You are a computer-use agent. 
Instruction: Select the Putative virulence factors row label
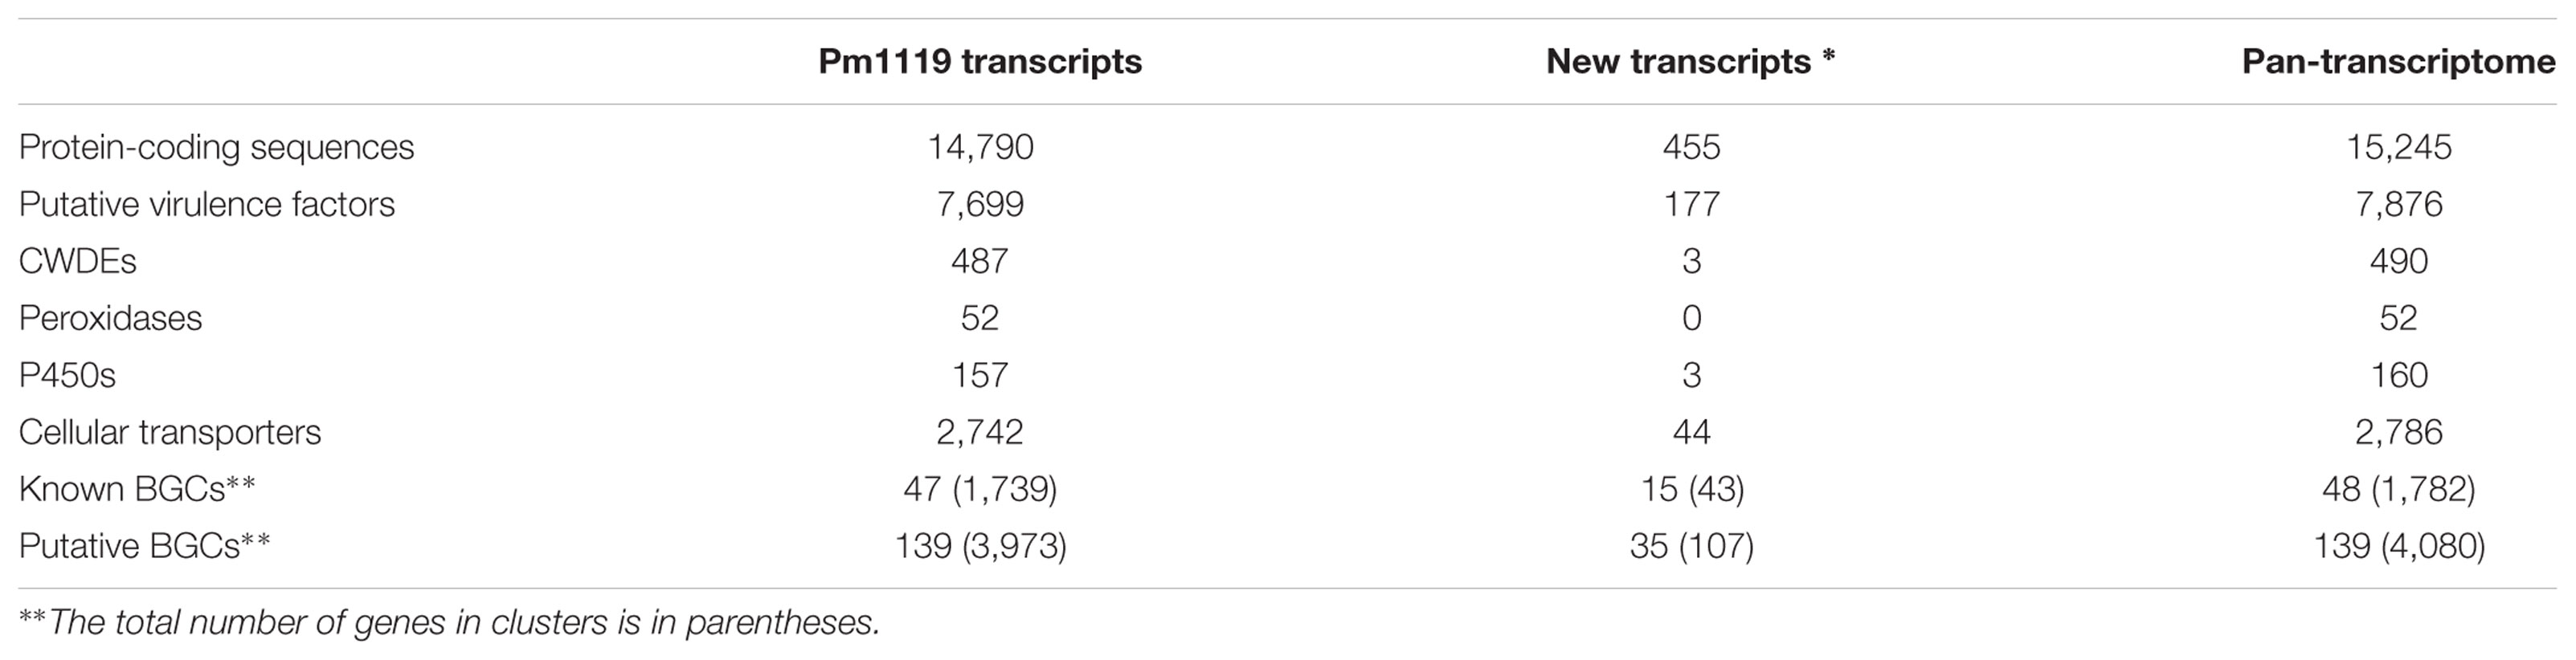(207, 204)
